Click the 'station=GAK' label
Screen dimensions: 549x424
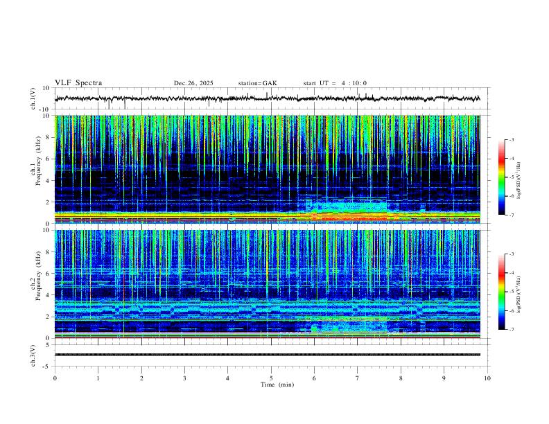[x=257, y=83]
